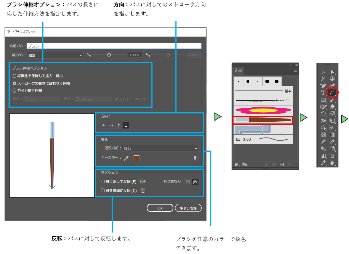349x254 pixels.
Task: Enable 軸を基準に反転 checkbox
Action: coord(103,191)
